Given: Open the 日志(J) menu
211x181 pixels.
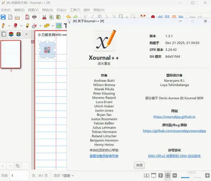Looking at the screenshot, I should 62,10.
